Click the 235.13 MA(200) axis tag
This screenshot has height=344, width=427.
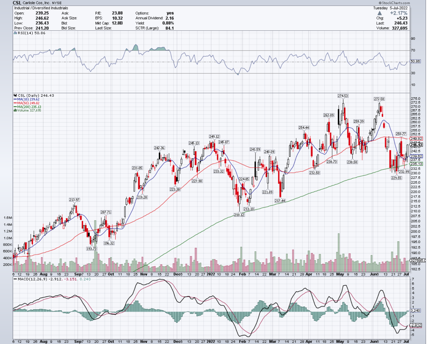click(416, 164)
